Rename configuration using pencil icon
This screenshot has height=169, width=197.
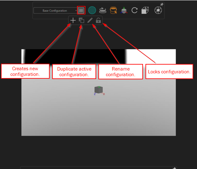(90, 20)
